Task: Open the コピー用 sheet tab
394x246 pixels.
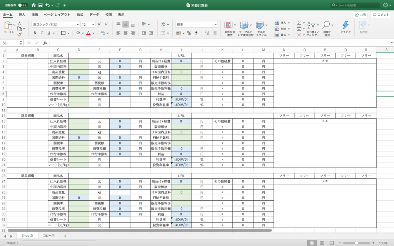Action: [x=49, y=236]
